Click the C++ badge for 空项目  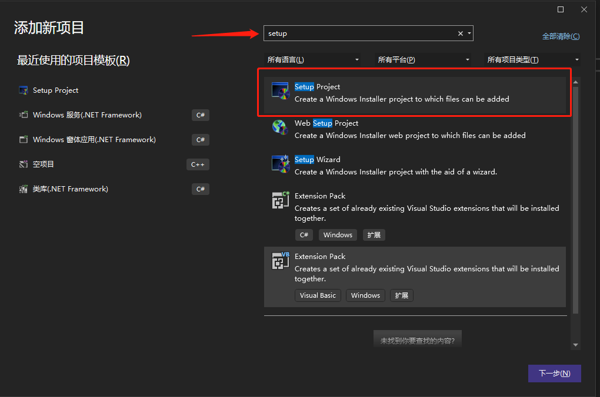[198, 164]
